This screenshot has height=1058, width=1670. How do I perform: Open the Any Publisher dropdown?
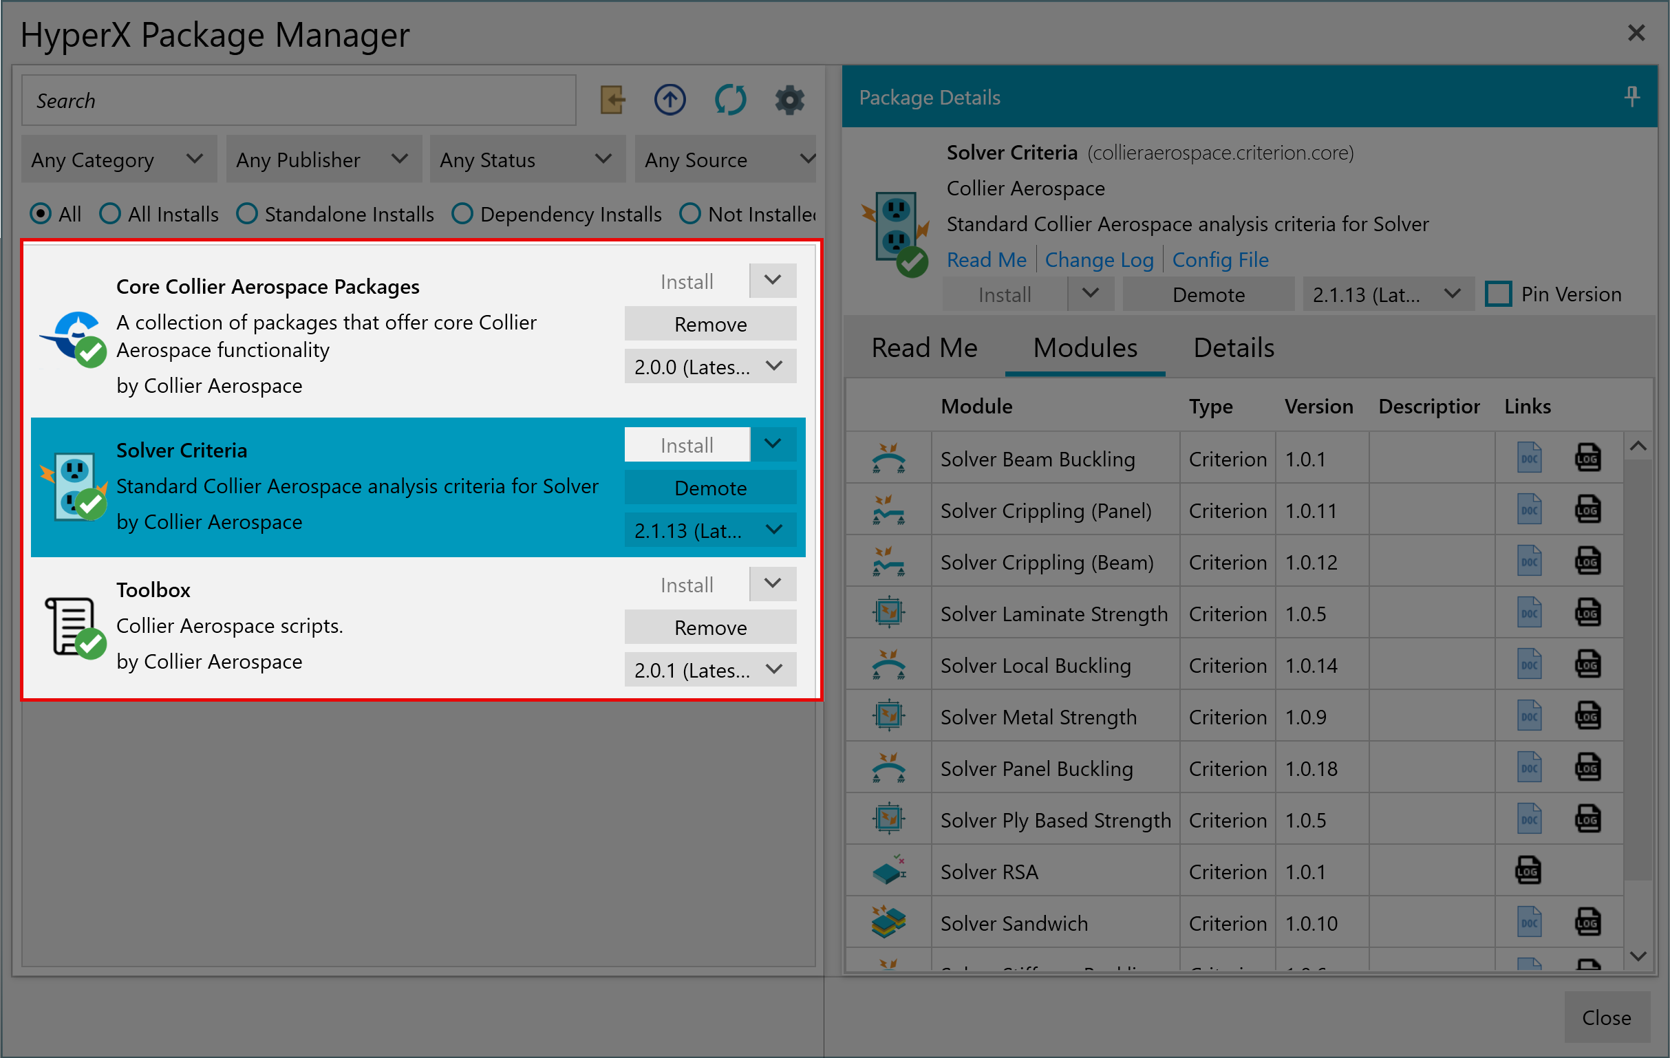(x=324, y=160)
